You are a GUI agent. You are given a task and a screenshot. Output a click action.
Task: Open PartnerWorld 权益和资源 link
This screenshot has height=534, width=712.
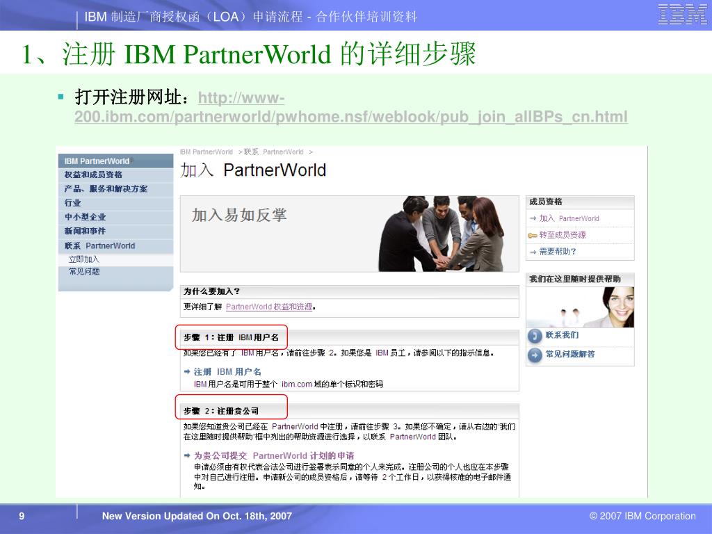coord(269,307)
